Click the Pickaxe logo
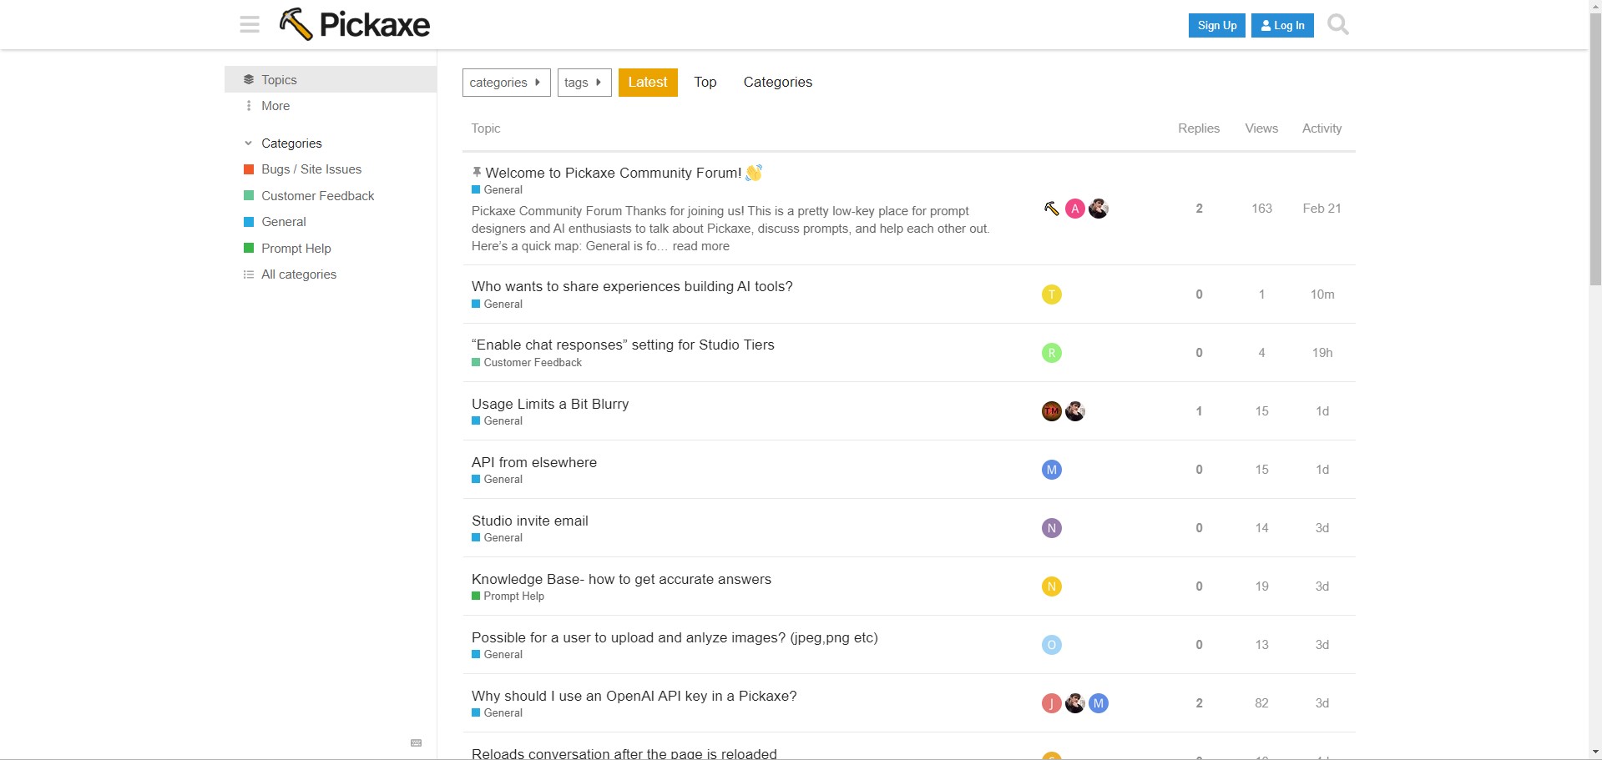This screenshot has width=1602, height=760. tap(355, 25)
